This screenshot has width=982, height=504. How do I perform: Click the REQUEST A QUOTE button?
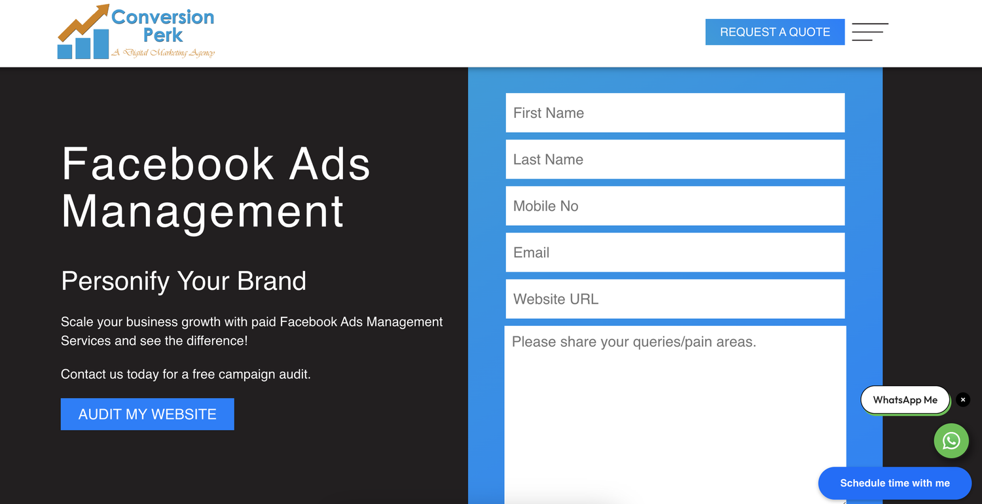click(774, 31)
